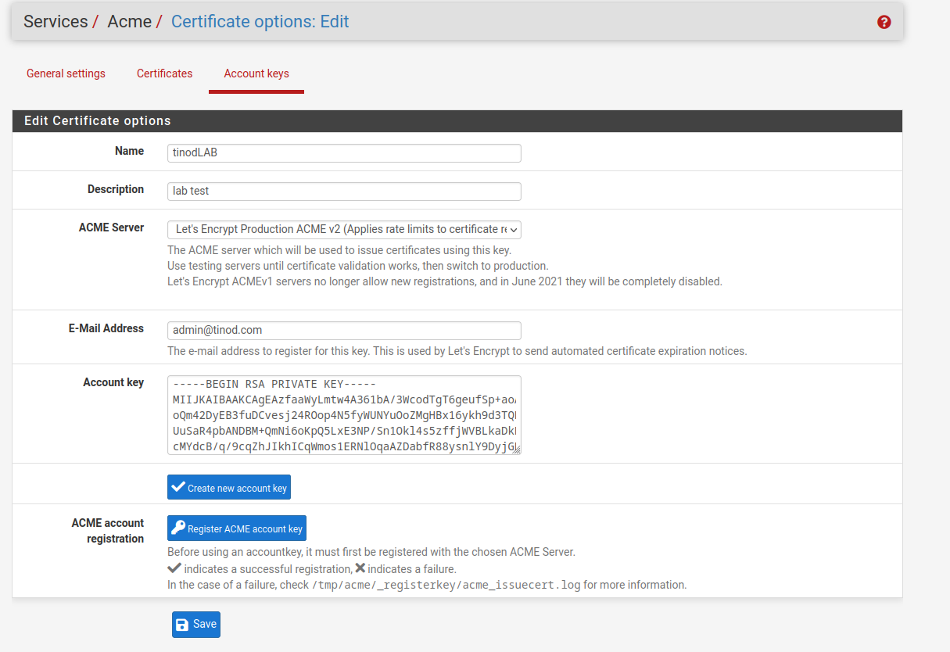
Task: Go to Services in the breadcrumb
Action: (x=56, y=22)
